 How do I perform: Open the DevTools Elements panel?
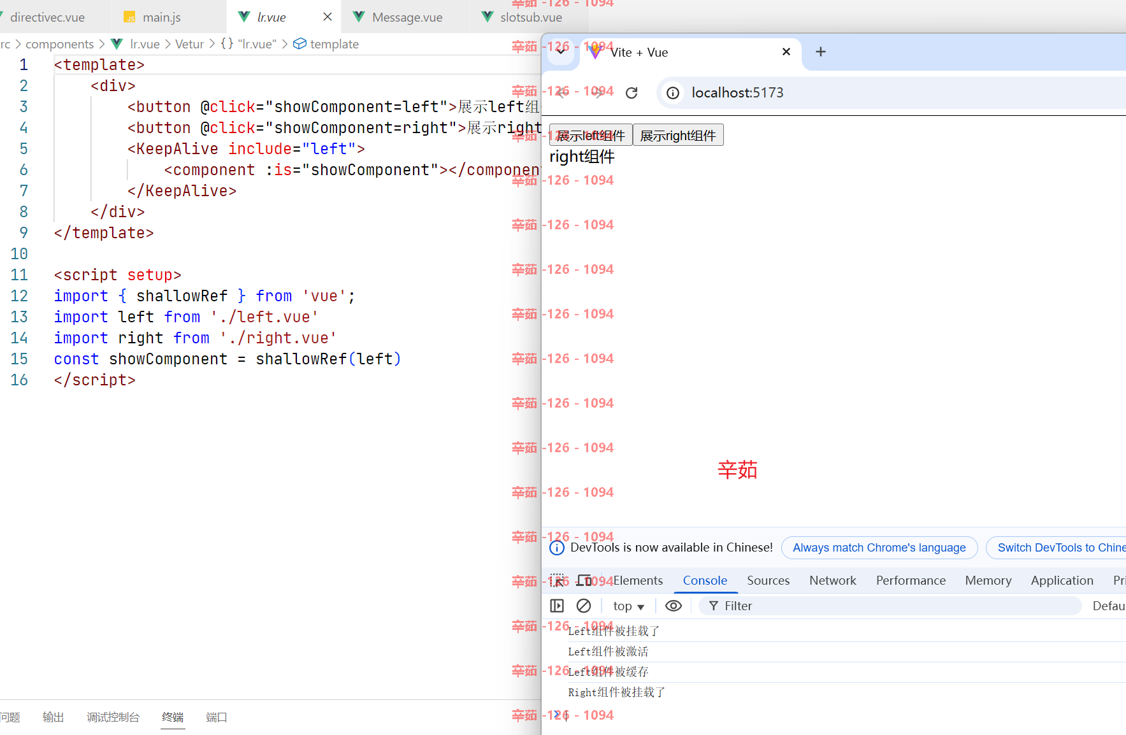tap(638, 580)
